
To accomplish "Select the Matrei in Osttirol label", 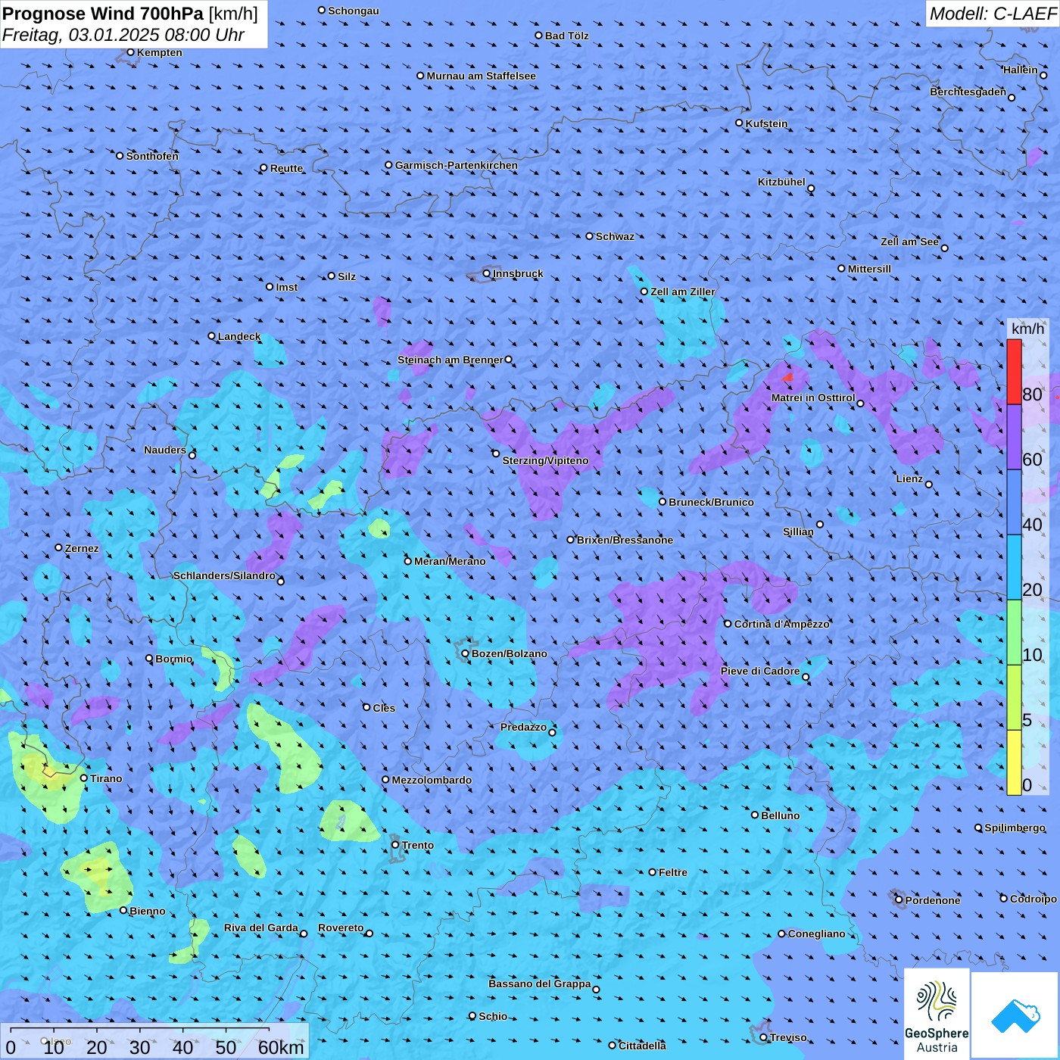I will [x=813, y=397].
